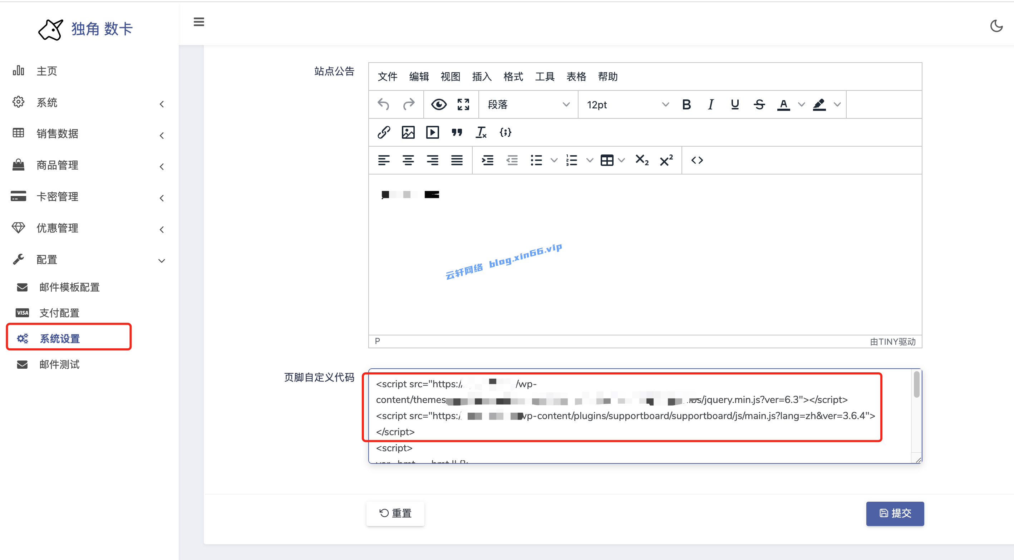Open the text color picker arrow
1014x560 pixels.
point(801,104)
